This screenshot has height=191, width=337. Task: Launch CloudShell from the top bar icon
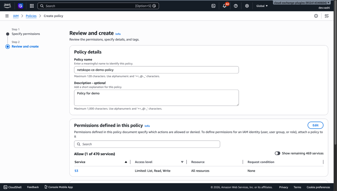click(x=213, y=6)
